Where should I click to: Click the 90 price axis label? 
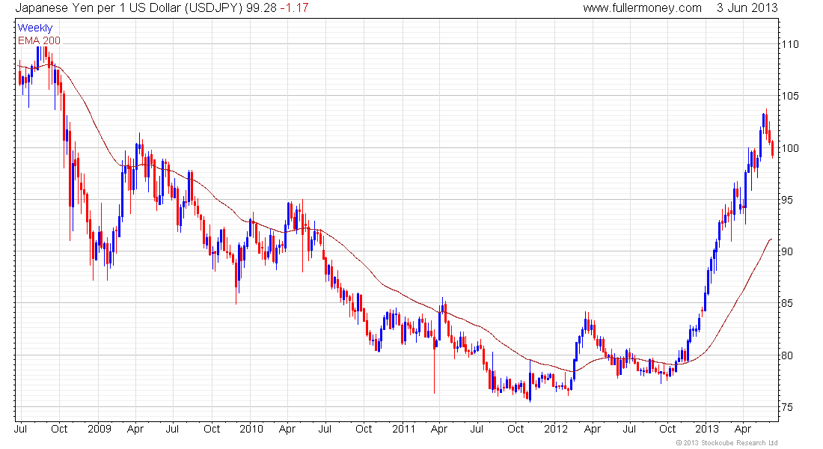coord(787,251)
